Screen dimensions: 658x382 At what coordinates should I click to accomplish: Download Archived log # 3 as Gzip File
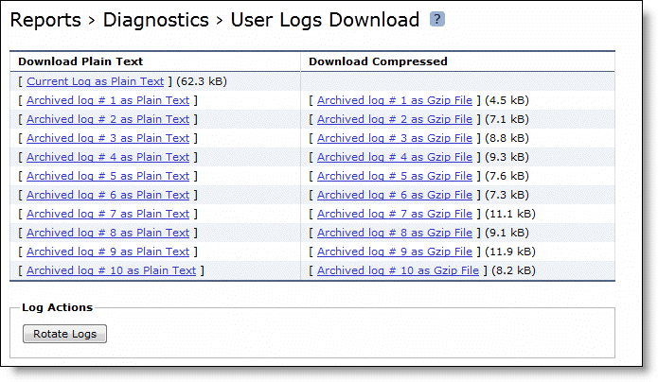coord(395,138)
